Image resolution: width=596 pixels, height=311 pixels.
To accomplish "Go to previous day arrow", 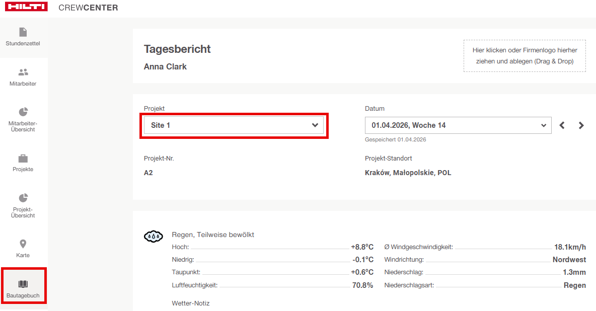I will pyautogui.click(x=562, y=125).
